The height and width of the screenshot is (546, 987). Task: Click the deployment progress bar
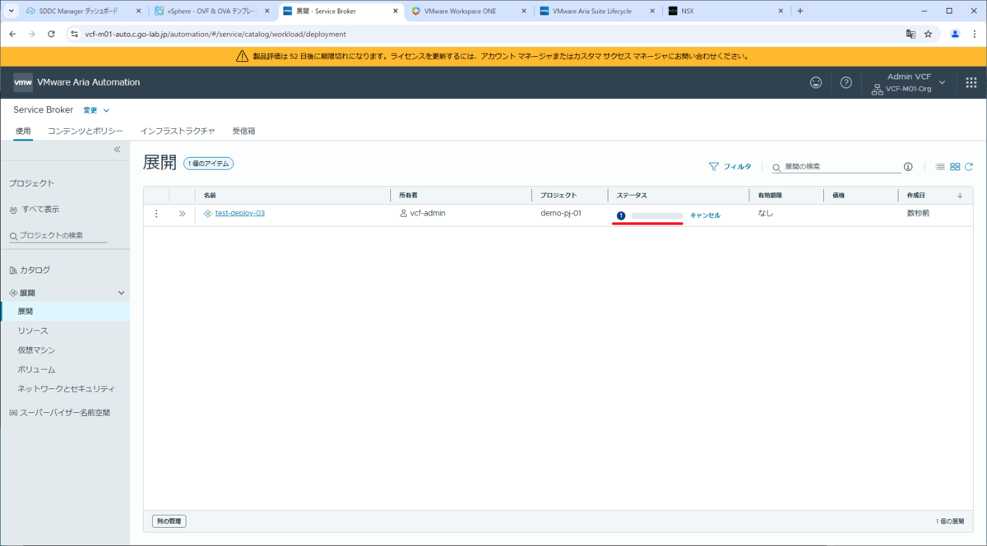pyautogui.click(x=657, y=215)
